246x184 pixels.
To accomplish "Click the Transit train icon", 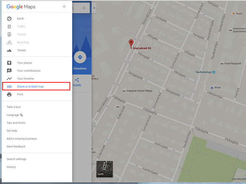I will 9,34.
